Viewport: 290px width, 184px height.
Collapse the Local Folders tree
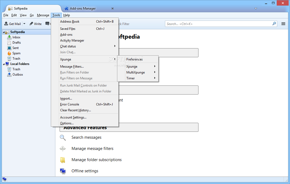[4, 64]
